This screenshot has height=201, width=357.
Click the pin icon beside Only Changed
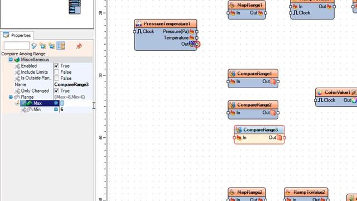17,91
